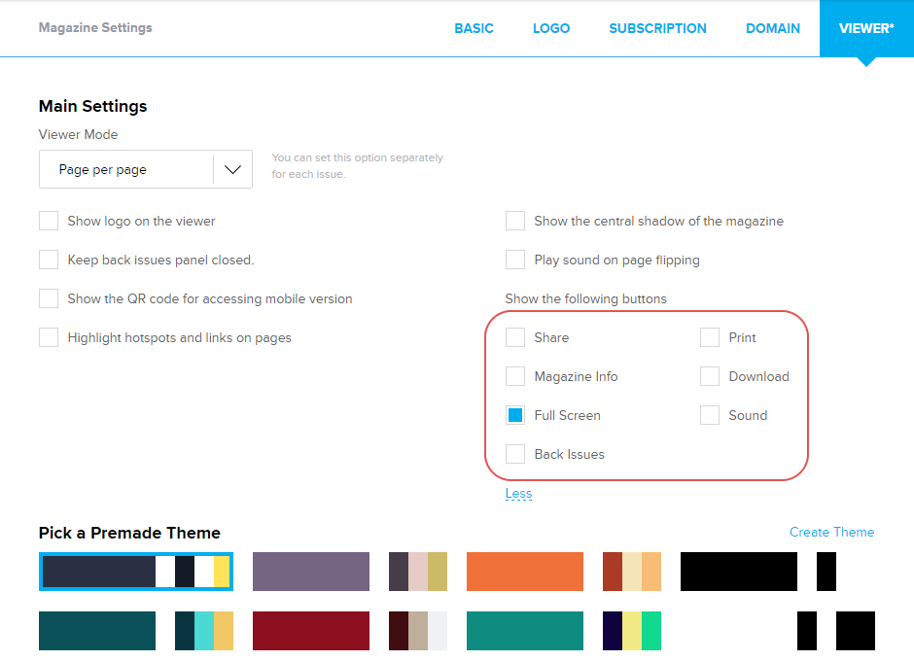Turn on Play sound on page flipping
Screen dimensions: 914x661
(x=515, y=261)
